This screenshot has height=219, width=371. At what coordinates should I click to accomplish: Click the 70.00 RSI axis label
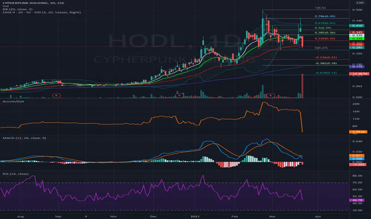[x=357, y=182]
